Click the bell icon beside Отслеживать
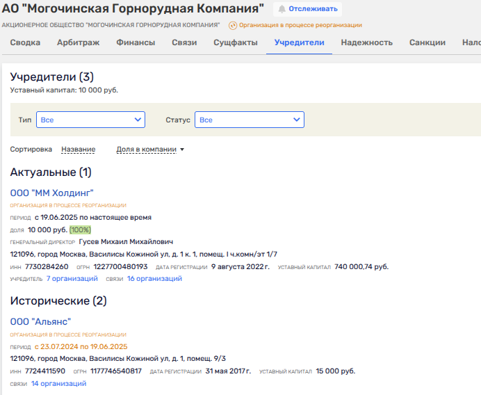The width and height of the screenshot is (481, 395). pyautogui.click(x=282, y=9)
